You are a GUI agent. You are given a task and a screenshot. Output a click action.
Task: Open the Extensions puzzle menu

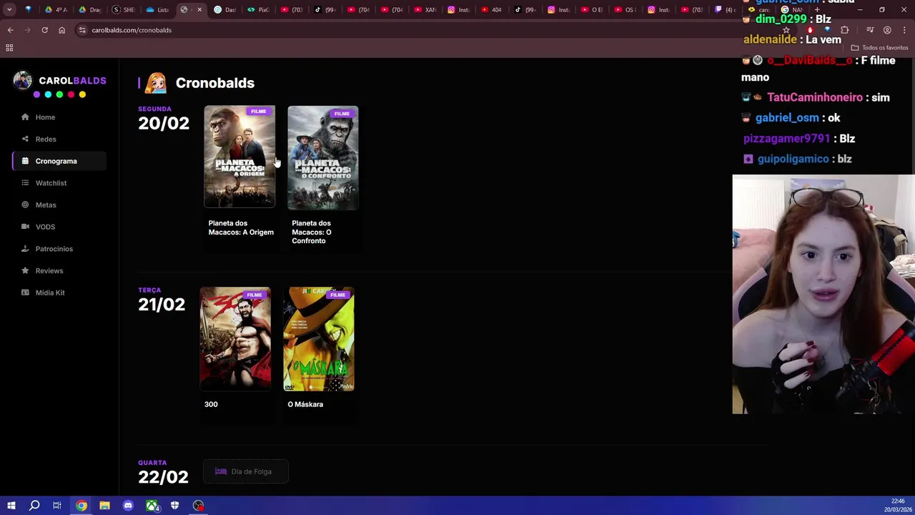pyautogui.click(x=845, y=30)
